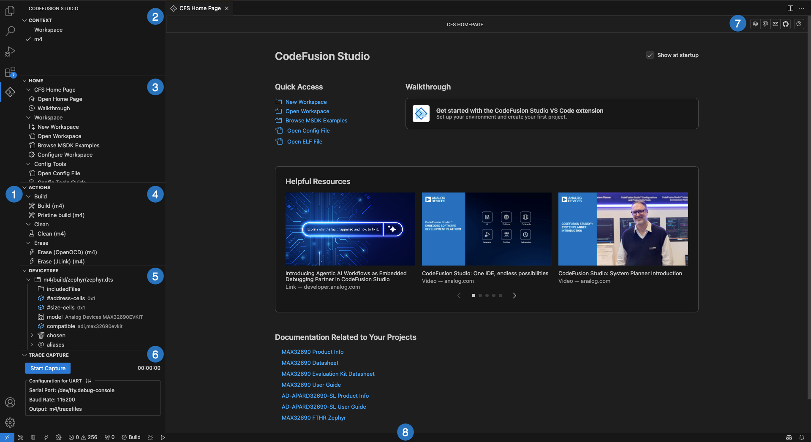Open the Accounts menu icon
The image size is (811, 442).
click(10, 402)
